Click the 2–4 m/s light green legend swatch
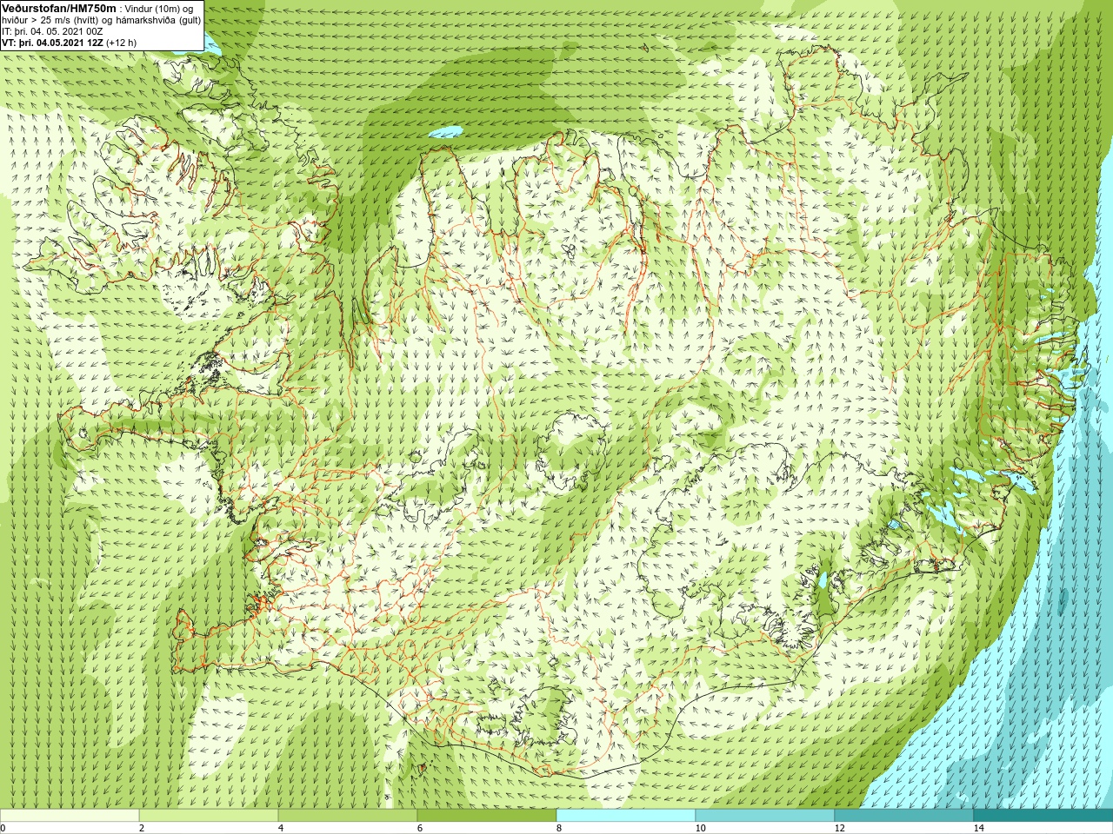This screenshot has width=1113, height=834. coord(209,816)
